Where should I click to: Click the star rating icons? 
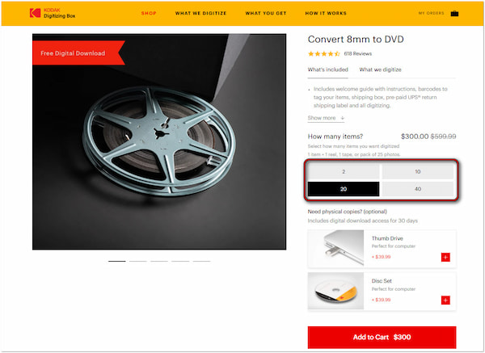coord(324,53)
